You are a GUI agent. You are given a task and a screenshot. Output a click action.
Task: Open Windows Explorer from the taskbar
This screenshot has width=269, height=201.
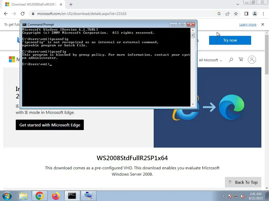23,196
